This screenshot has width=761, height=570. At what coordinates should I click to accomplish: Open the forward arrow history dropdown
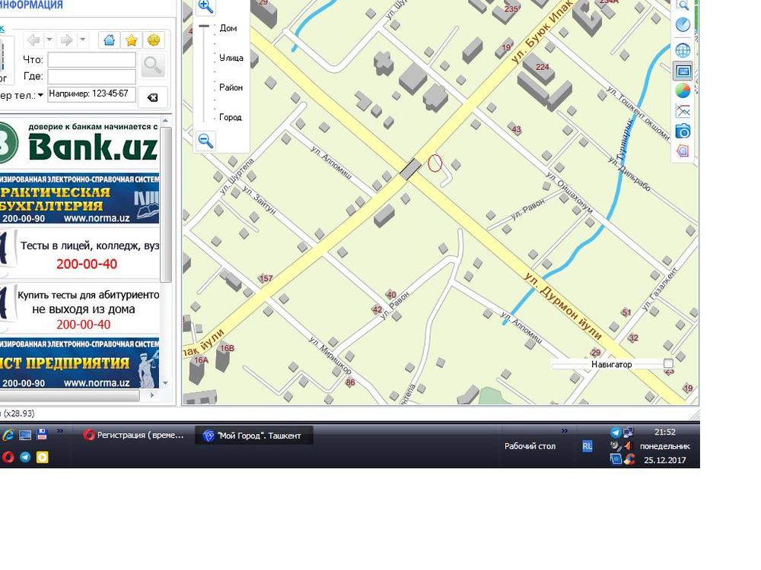pyautogui.click(x=83, y=40)
